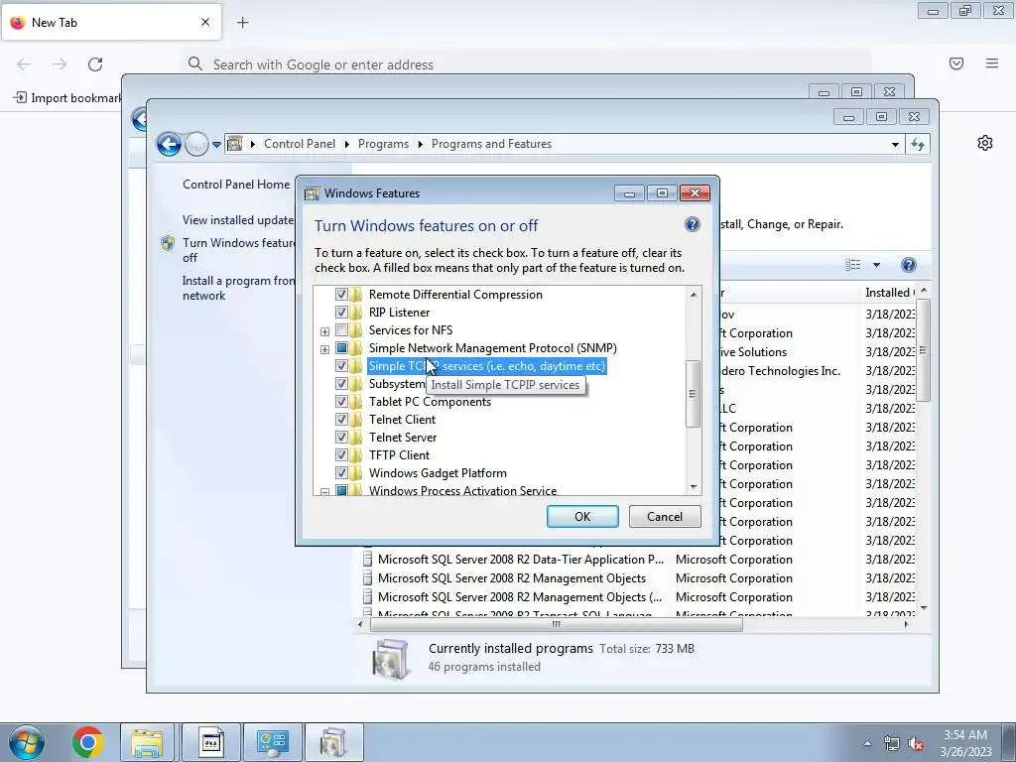Click Install a program from network link

[238, 288]
